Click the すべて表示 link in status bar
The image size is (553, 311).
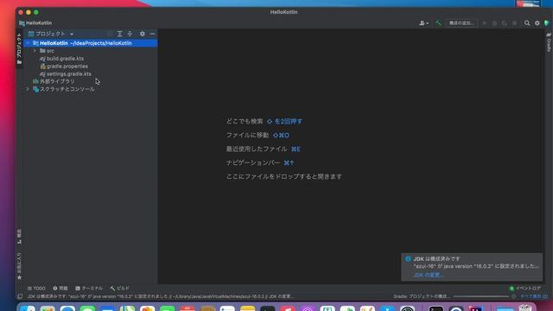[x=534, y=296]
